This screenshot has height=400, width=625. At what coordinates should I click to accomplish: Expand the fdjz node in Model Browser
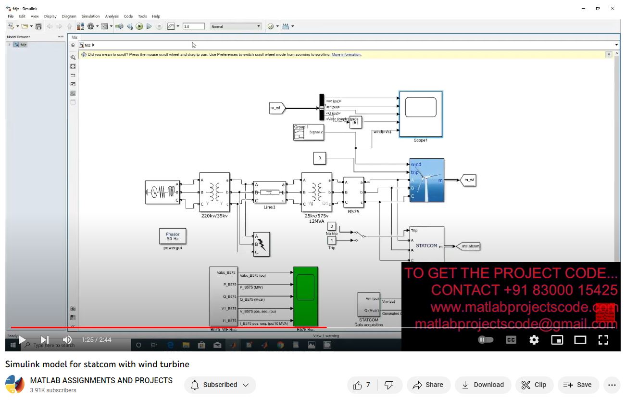pyautogui.click(x=9, y=45)
